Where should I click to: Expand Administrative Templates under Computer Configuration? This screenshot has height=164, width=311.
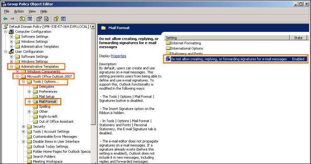pos(12,47)
